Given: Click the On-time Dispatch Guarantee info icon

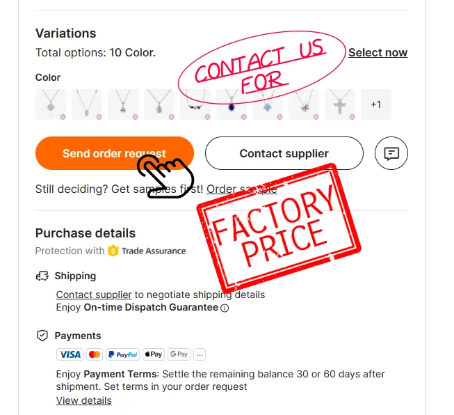Looking at the screenshot, I should pyautogui.click(x=225, y=308).
